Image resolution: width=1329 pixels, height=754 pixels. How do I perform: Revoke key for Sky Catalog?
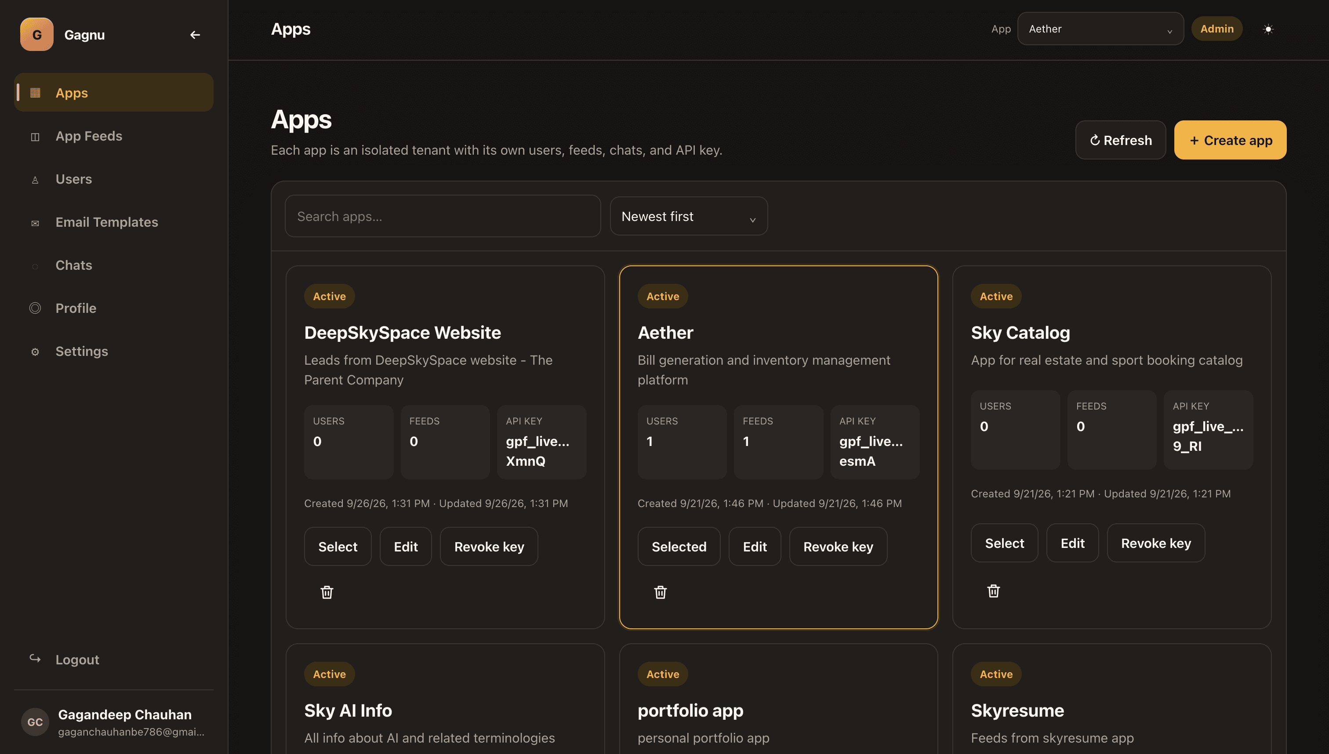point(1156,543)
